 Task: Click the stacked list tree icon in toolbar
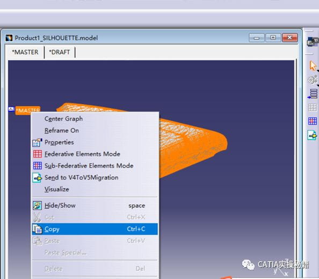[313, 94]
